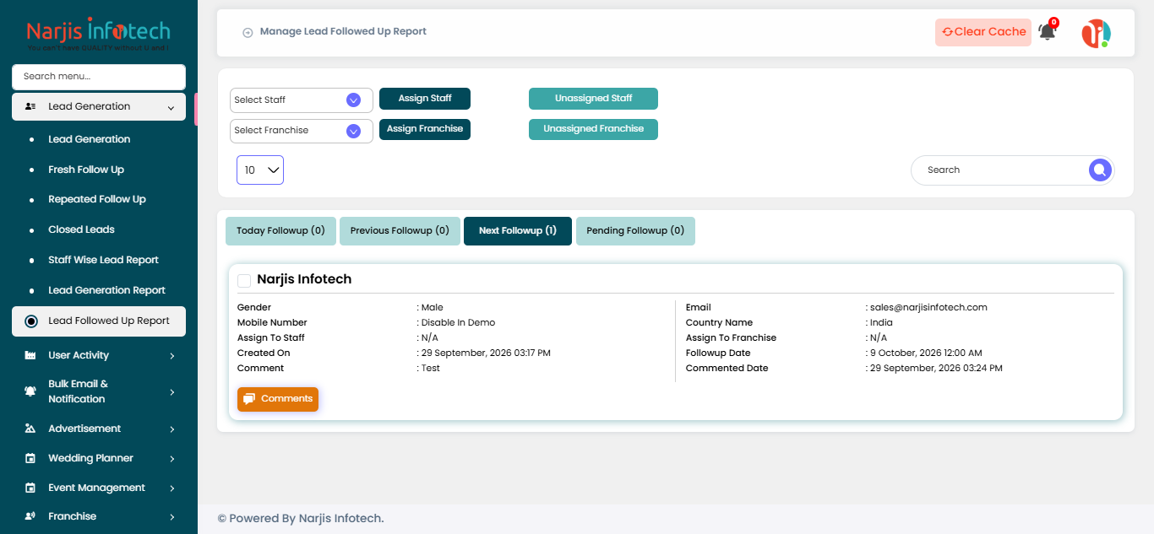Click the Lead Generation menu icon
This screenshot has height=534, width=1154.
30,107
